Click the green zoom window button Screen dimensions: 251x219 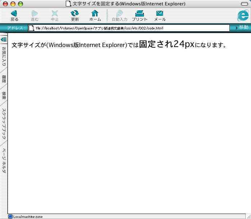click(20, 4)
